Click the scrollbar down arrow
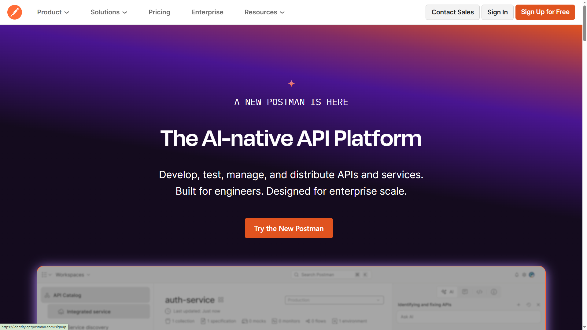This screenshot has height=330, width=587. (584, 327)
